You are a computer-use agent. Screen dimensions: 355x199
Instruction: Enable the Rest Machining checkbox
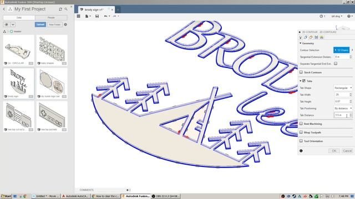(x=301, y=124)
